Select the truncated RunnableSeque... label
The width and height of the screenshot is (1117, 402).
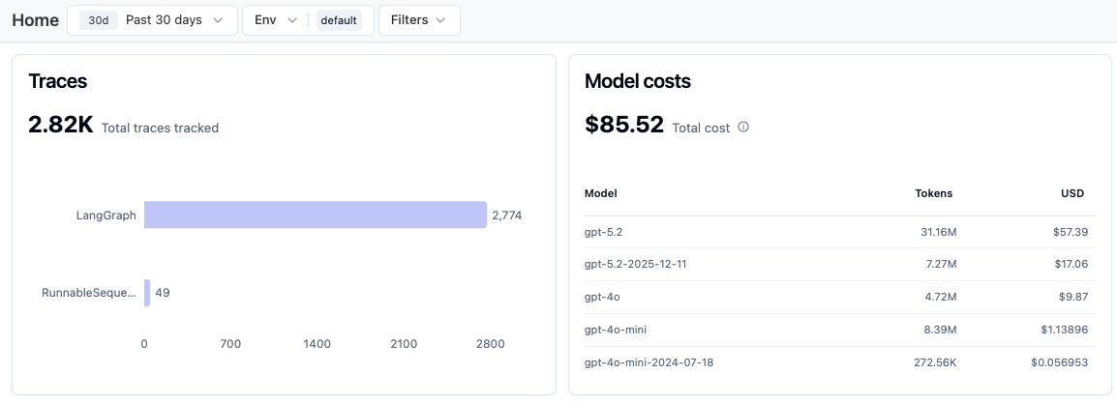(x=89, y=293)
